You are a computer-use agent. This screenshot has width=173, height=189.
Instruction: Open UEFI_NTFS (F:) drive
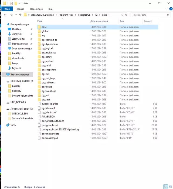(18, 102)
